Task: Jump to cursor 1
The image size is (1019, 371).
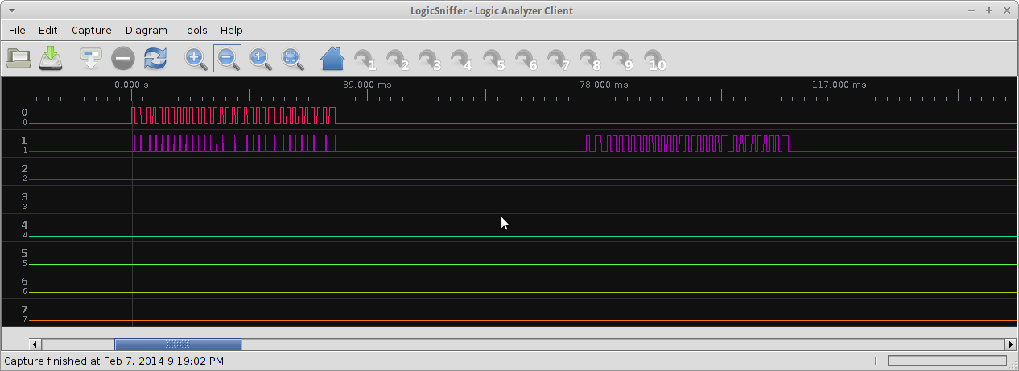Action: click(365, 59)
